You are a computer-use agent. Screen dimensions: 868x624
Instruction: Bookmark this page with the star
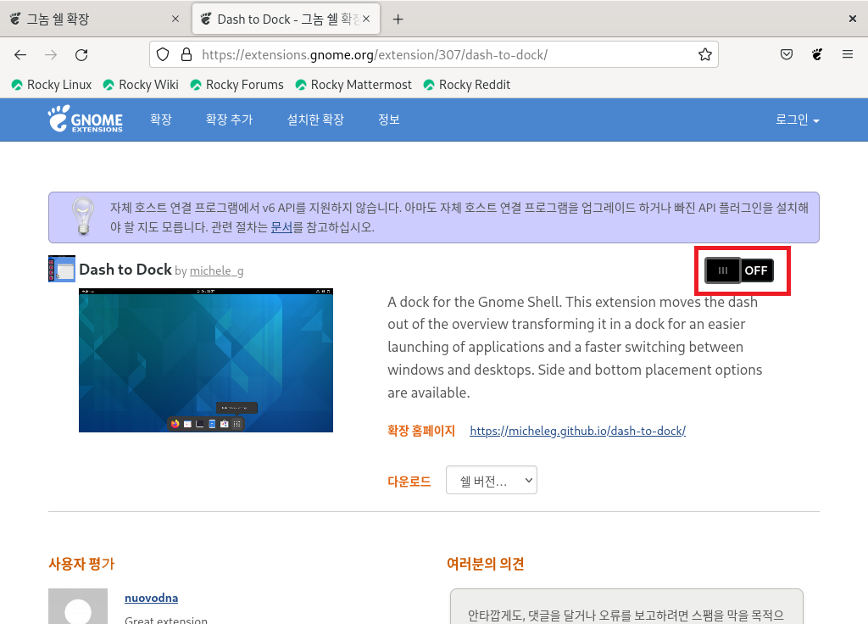click(x=704, y=54)
